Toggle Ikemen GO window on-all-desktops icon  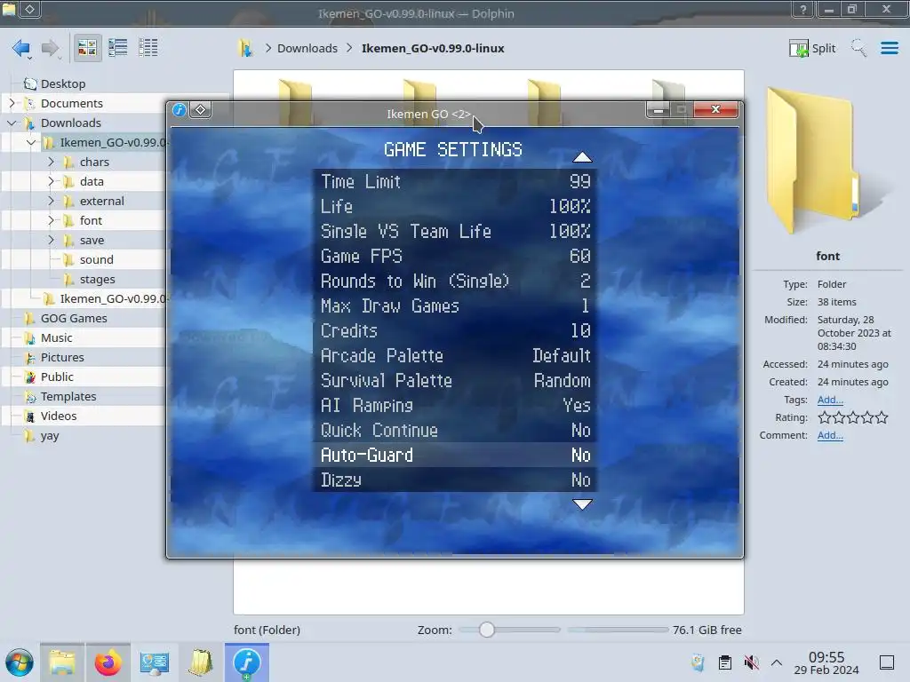pos(200,109)
